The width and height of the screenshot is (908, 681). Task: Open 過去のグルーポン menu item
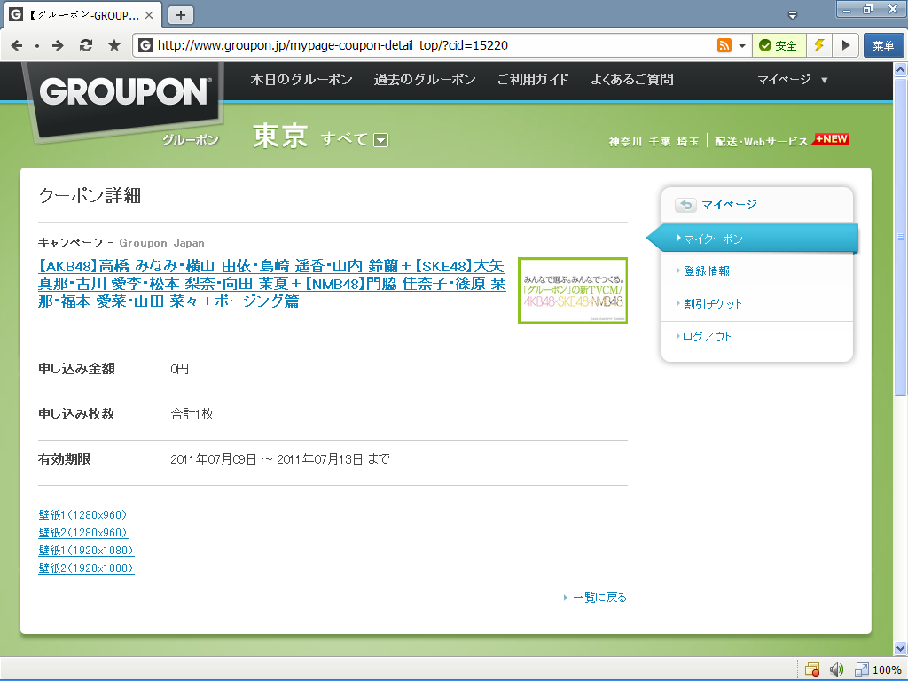(x=425, y=79)
